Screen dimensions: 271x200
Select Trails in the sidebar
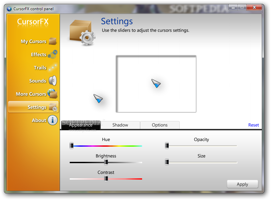pyautogui.click(x=40, y=67)
